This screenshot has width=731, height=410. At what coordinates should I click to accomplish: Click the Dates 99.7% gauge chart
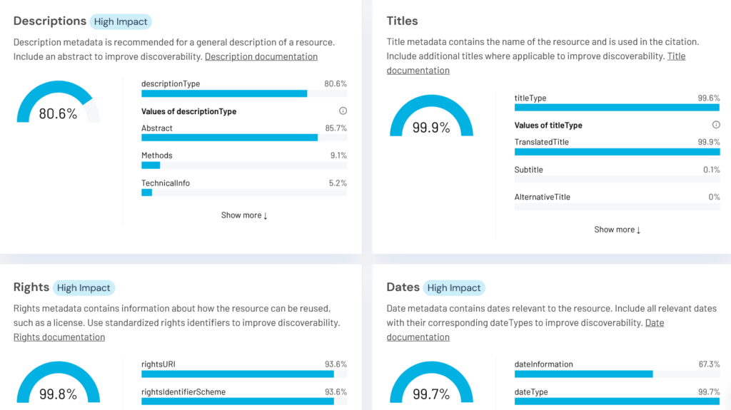point(431,385)
